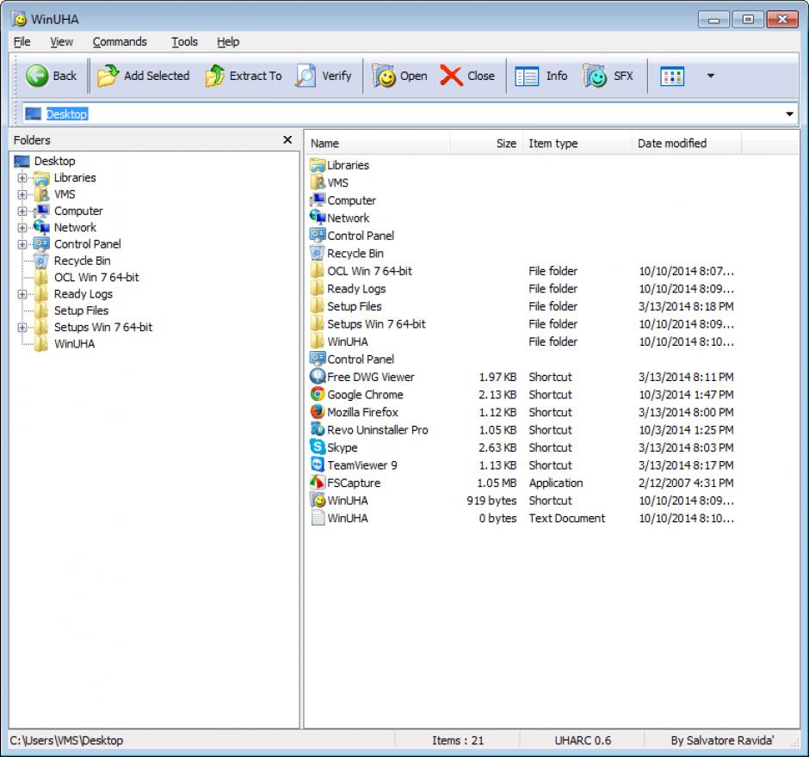Expand the Libraries tree node

[x=22, y=178]
